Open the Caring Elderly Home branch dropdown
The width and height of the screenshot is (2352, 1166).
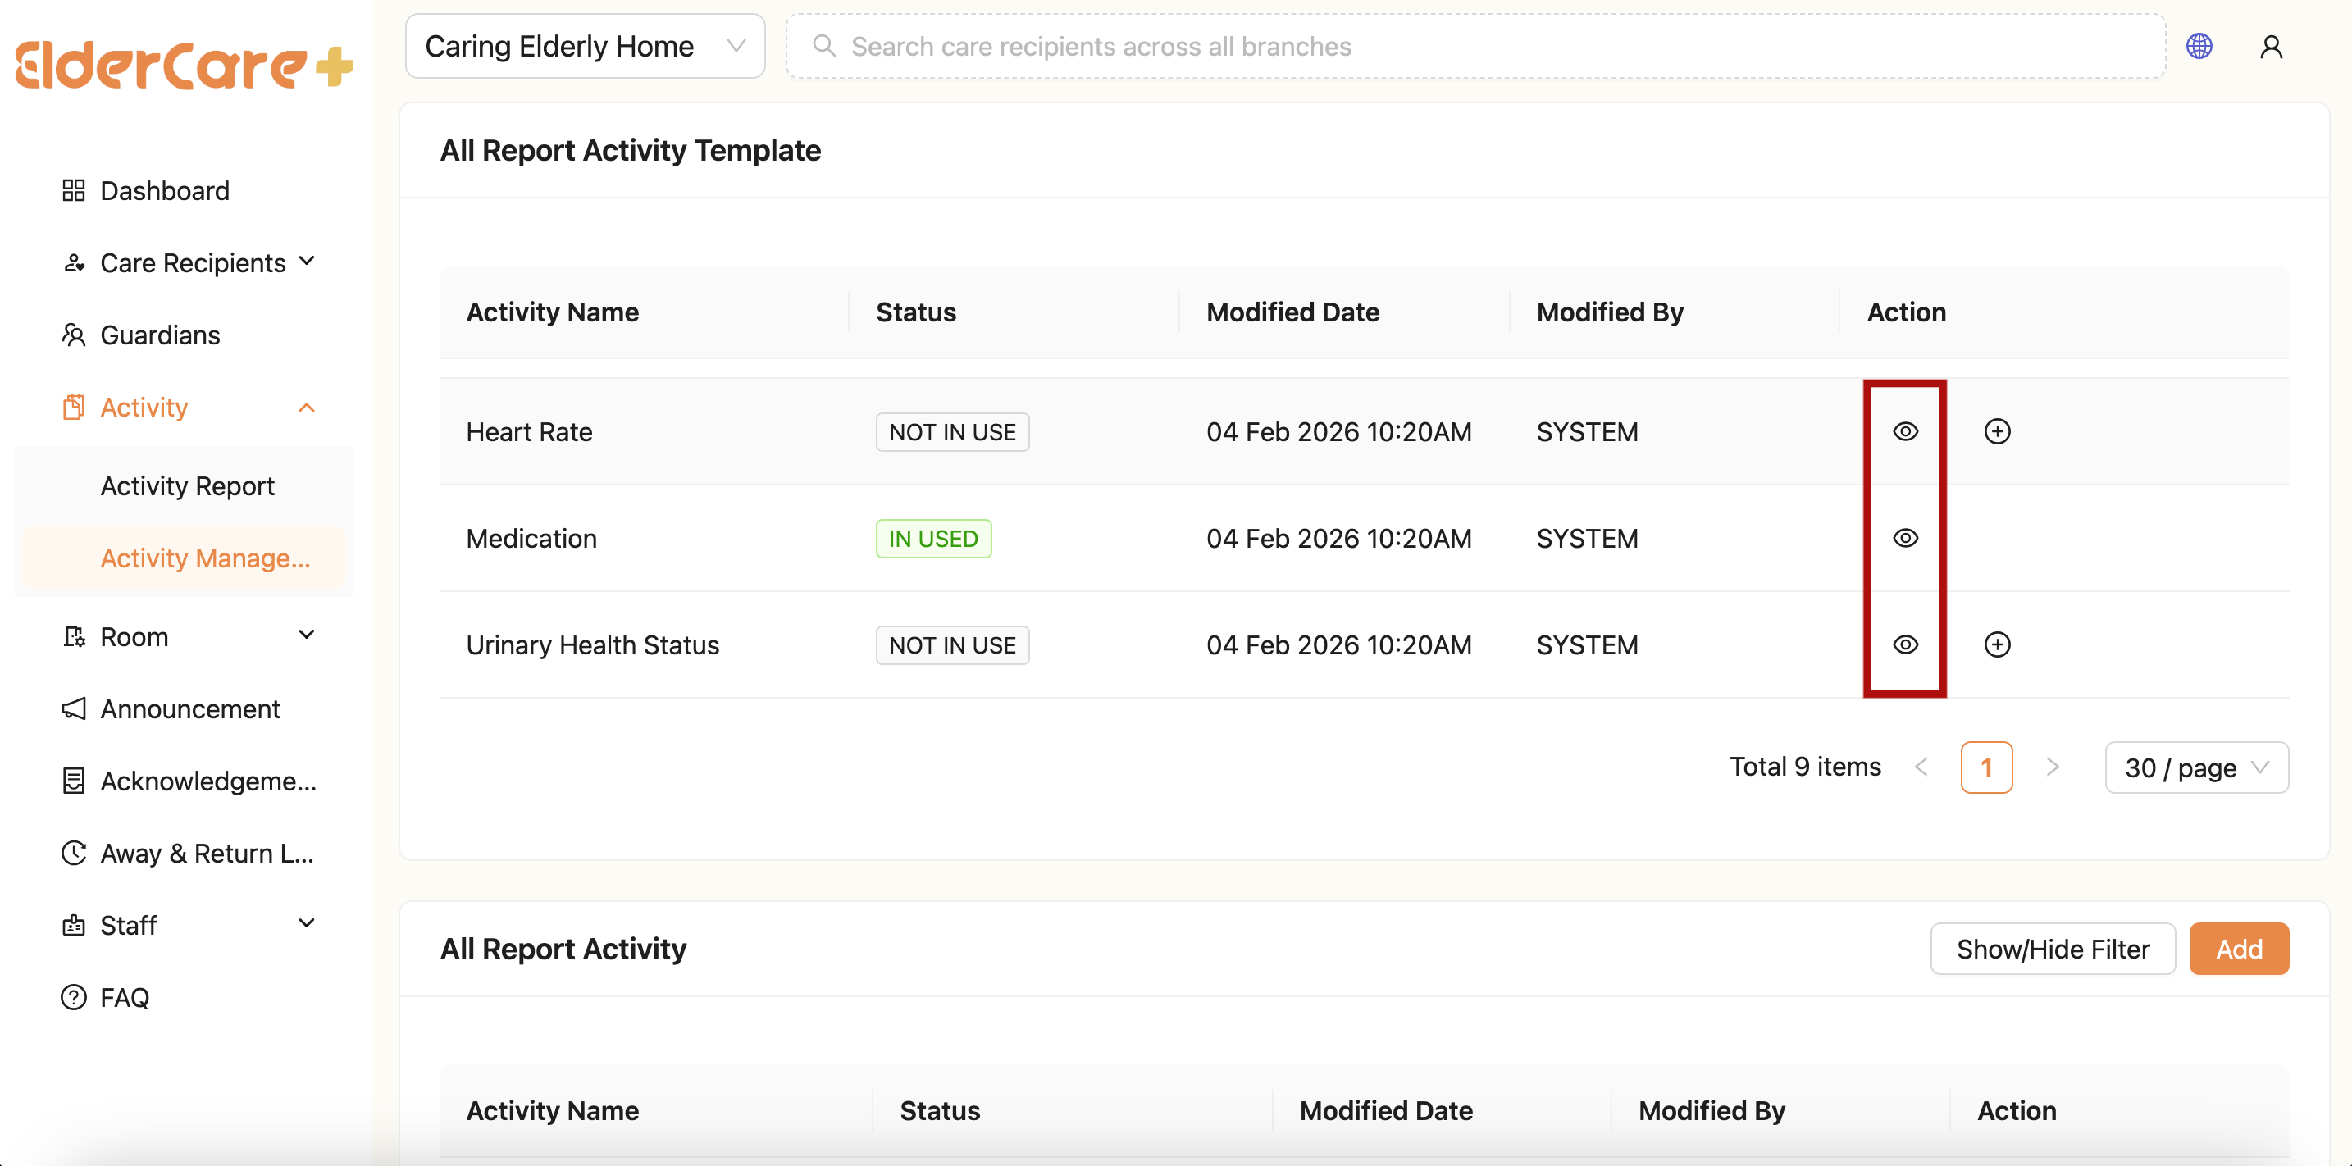[585, 47]
